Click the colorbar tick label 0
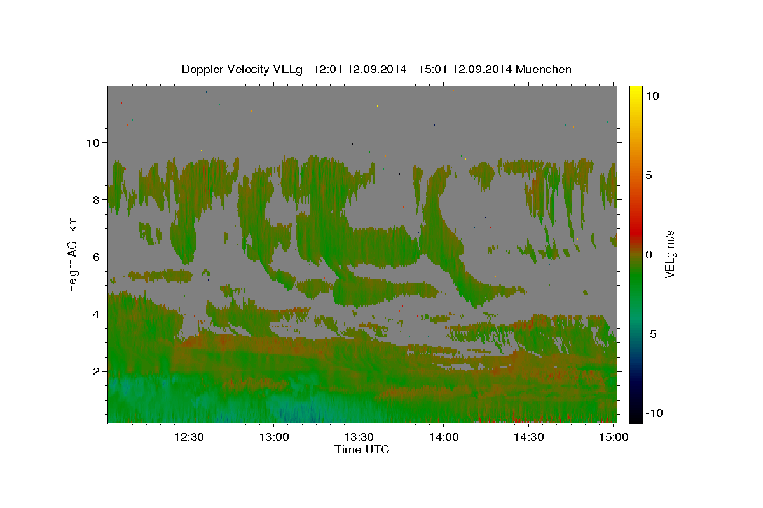The width and height of the screenshot is (763, 508). pos(649,255)
